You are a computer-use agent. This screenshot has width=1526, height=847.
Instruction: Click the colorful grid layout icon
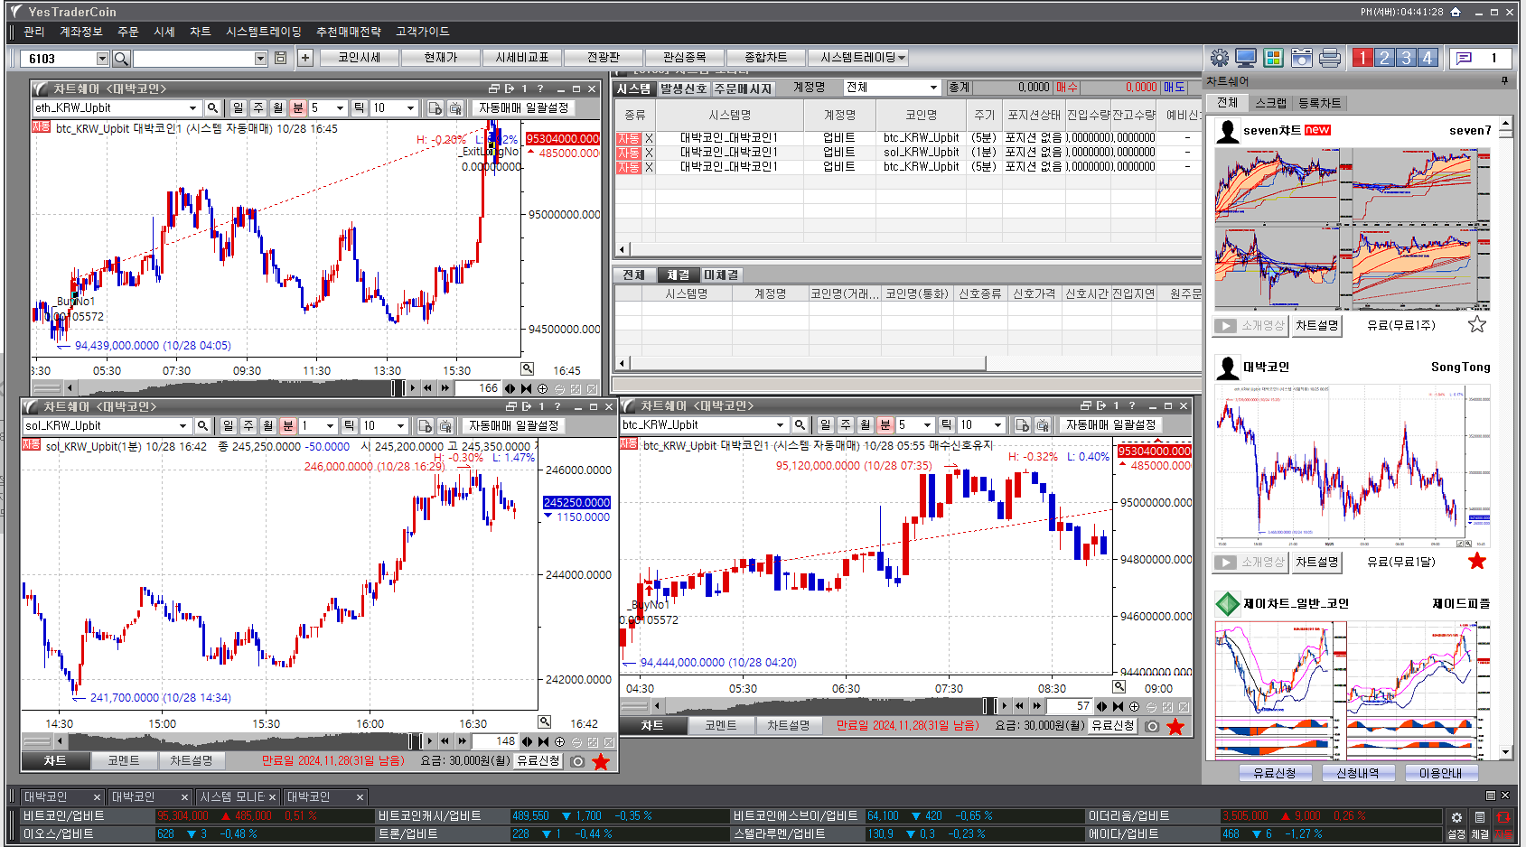[1273, 58]
